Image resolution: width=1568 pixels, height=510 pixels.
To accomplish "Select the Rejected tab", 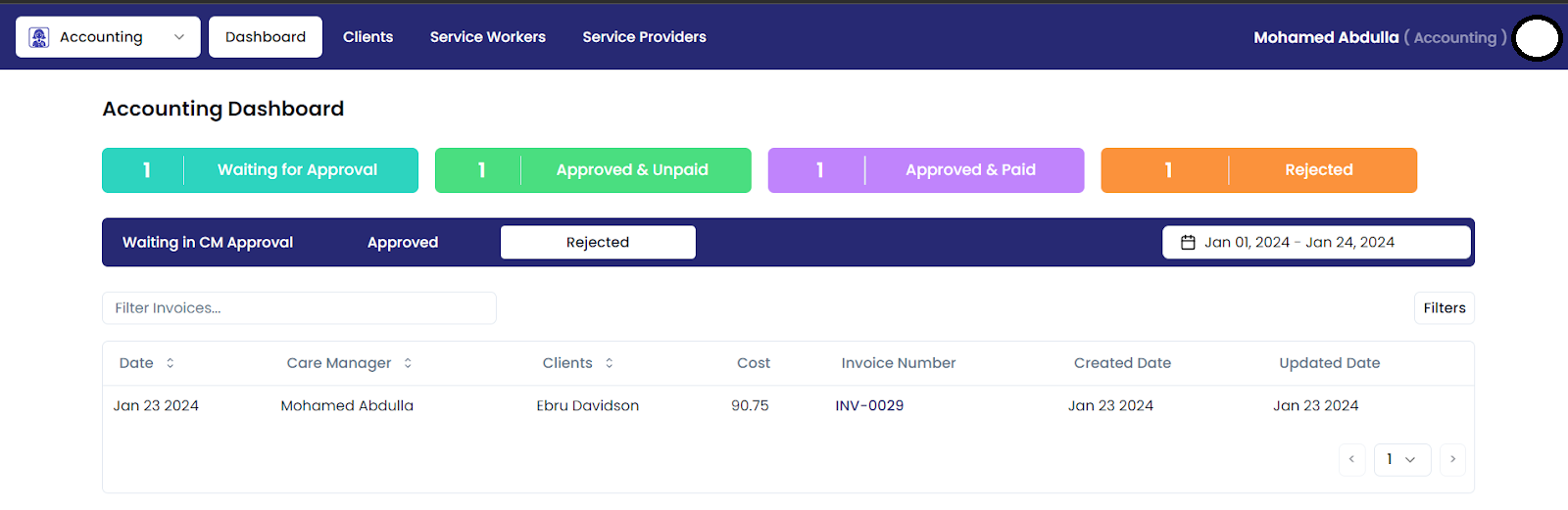I will [598, 243].
